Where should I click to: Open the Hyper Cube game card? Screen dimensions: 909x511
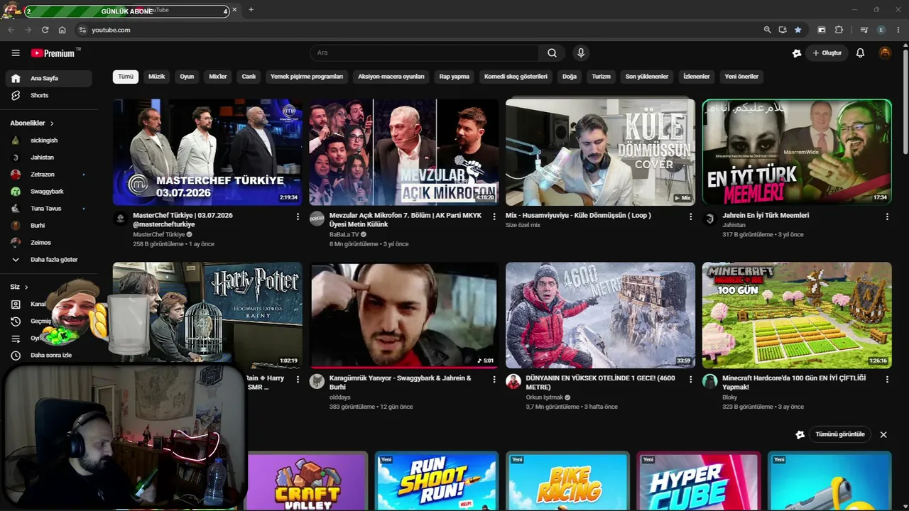point(698,481)
